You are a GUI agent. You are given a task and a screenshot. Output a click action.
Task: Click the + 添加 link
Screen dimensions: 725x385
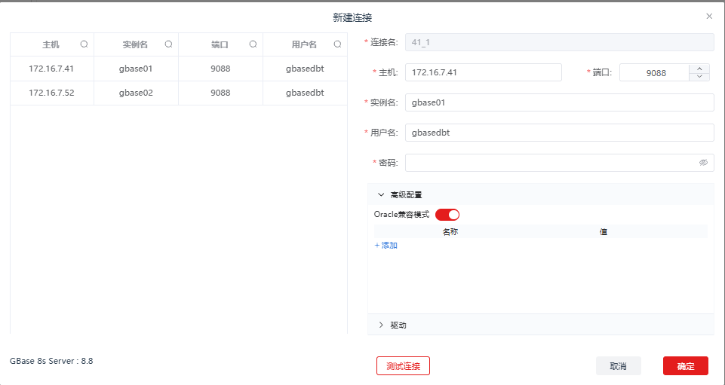[386, 246]
